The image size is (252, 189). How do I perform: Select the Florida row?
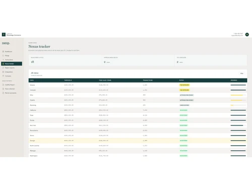pyautogui.click(x=138, y=120)
